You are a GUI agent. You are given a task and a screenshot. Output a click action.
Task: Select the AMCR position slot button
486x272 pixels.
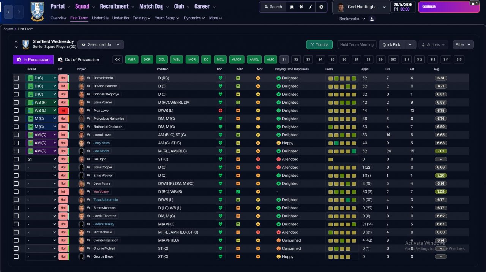(237, 60)
